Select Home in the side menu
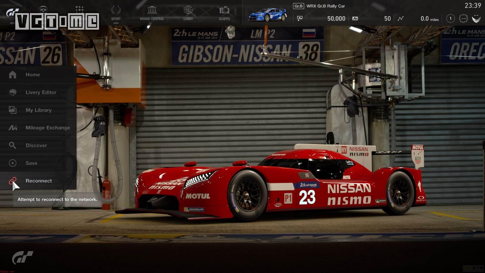The width and height of the screenshot is (485, 273). coord(38,75)
